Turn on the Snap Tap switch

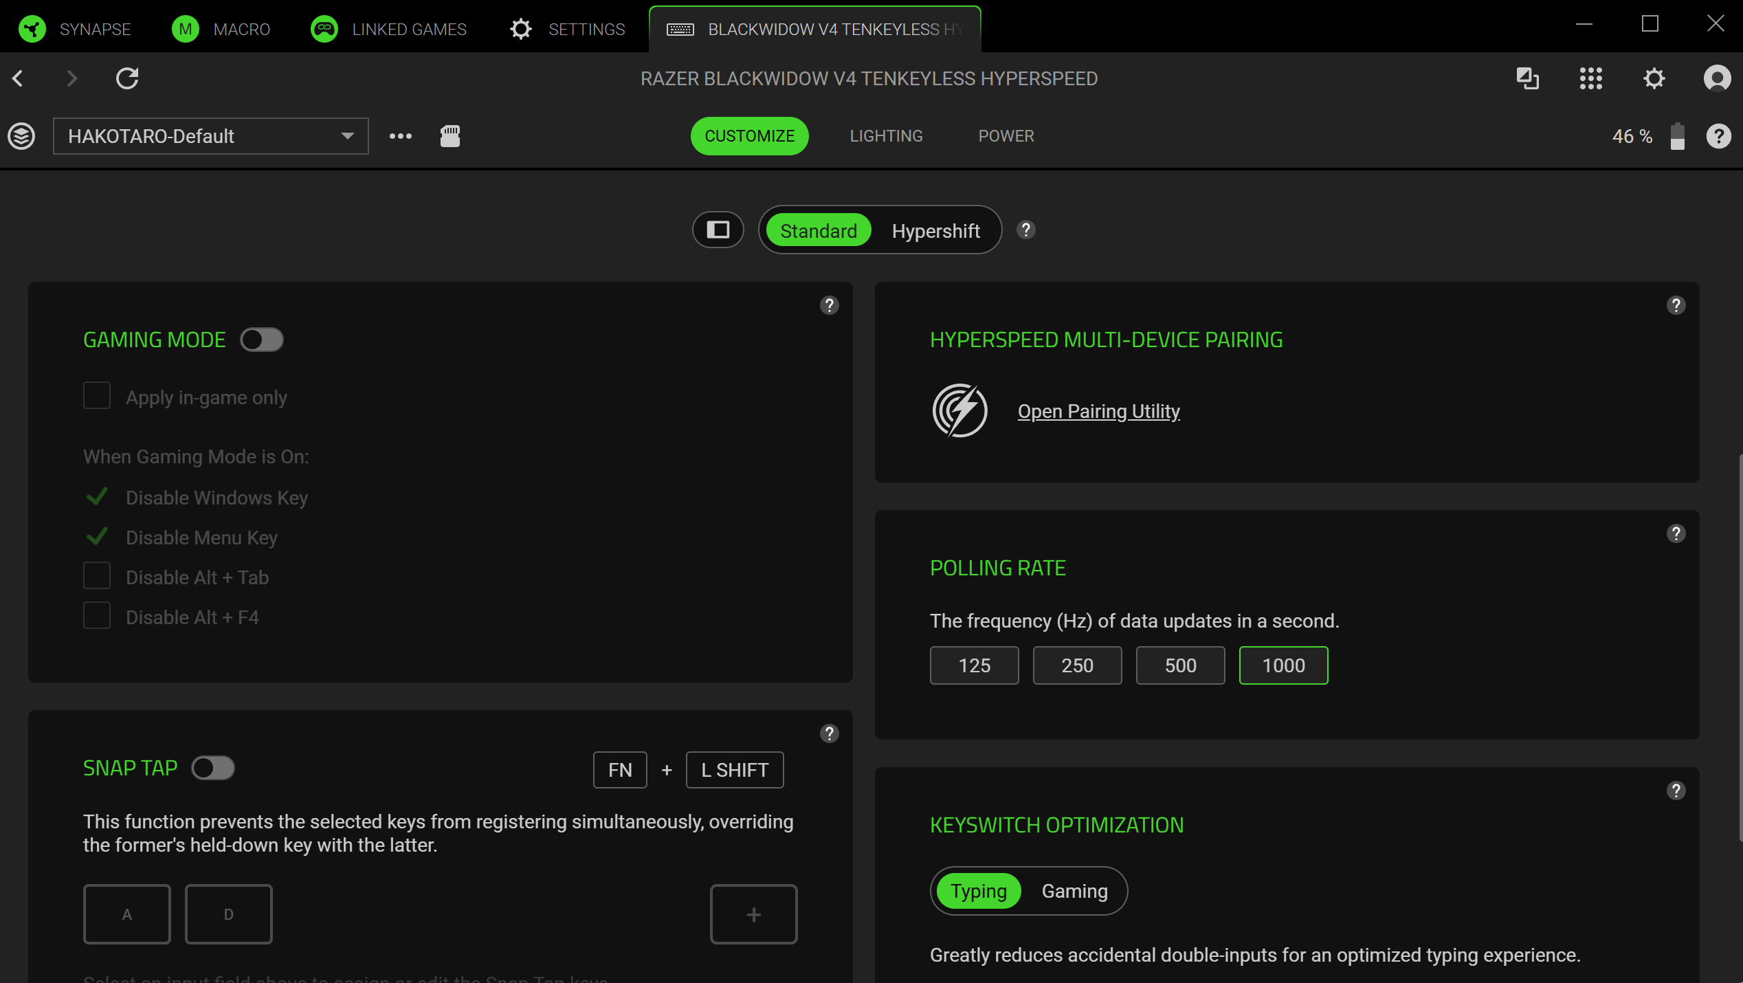pyautogui.click(x=213, y=768)
